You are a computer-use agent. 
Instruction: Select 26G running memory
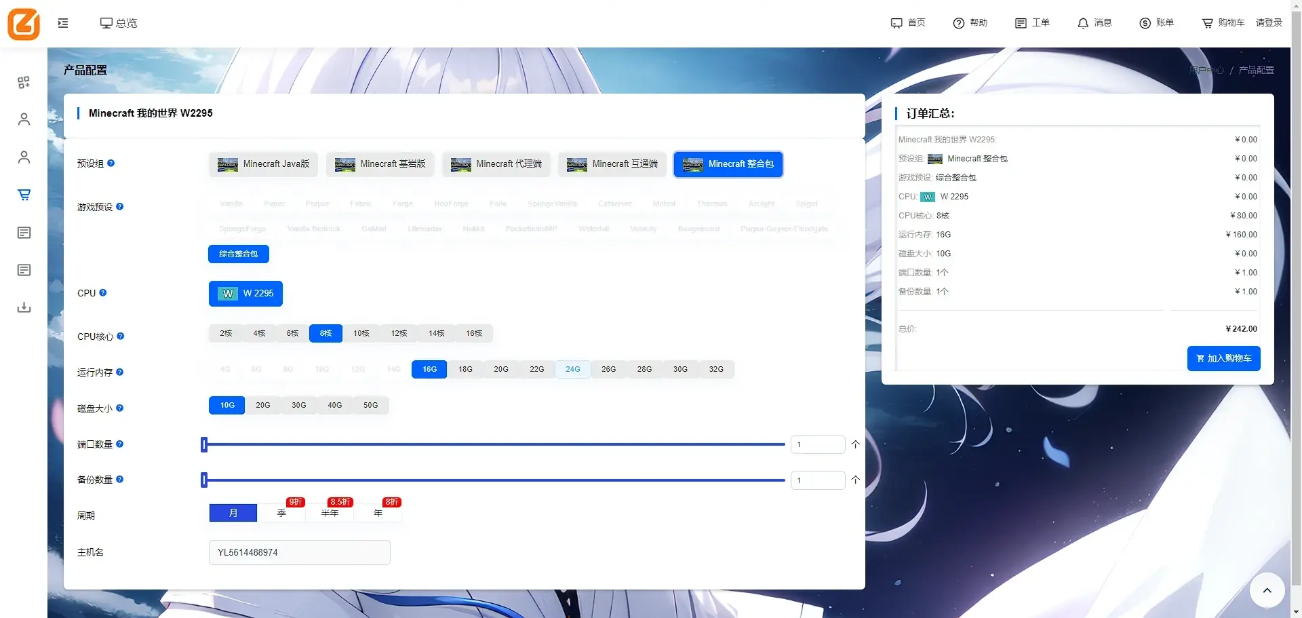click(609, 369)
